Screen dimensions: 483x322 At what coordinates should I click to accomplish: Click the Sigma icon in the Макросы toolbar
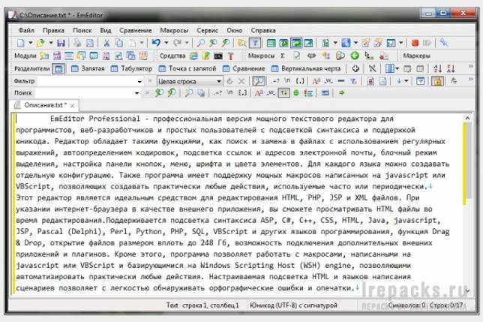pyautogui.click(x=283, y=56)
